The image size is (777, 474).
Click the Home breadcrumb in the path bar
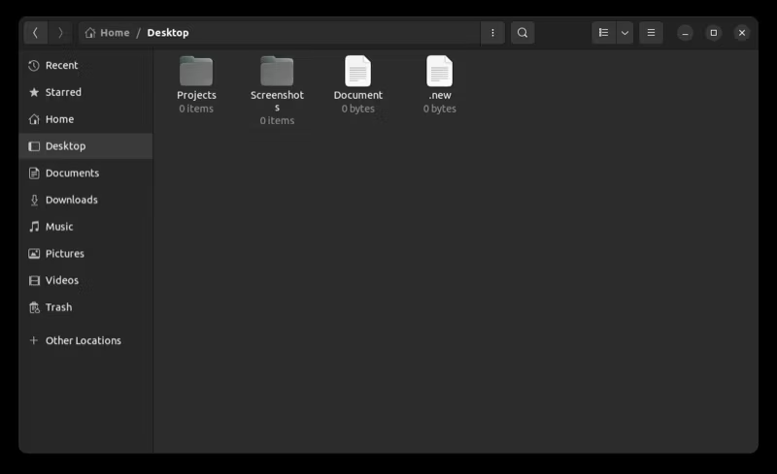[x=108, y=33]
